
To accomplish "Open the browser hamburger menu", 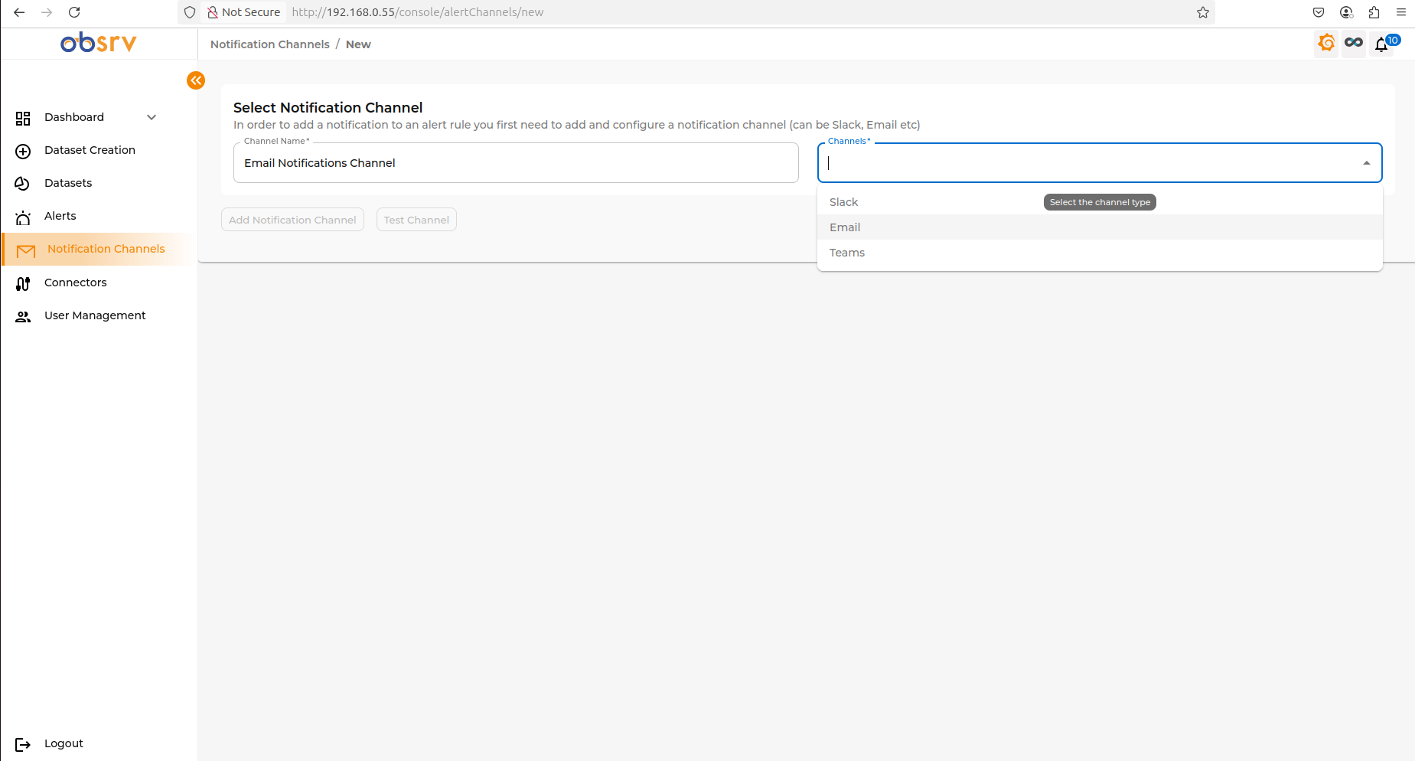I will coord(1401,12).
